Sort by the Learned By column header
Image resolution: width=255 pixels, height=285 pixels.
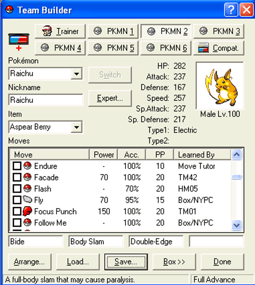tap(202, 155)
